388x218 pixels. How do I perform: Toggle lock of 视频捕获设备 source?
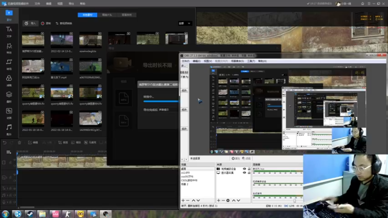(249, 169)
